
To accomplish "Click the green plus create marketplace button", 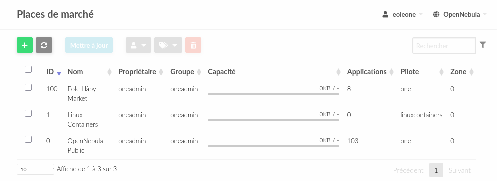I will click(x=25, y=45).
